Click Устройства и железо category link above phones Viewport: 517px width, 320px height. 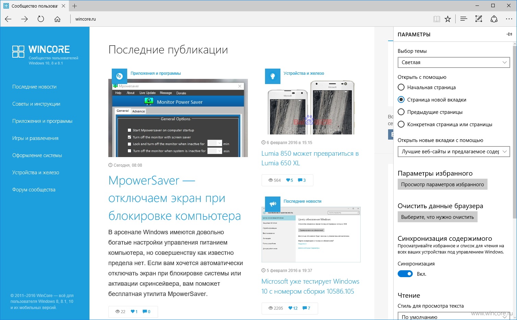tap(304, 73)
